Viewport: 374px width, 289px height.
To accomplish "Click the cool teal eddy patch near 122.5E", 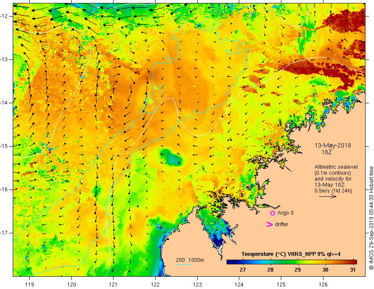I will [172, 157].
